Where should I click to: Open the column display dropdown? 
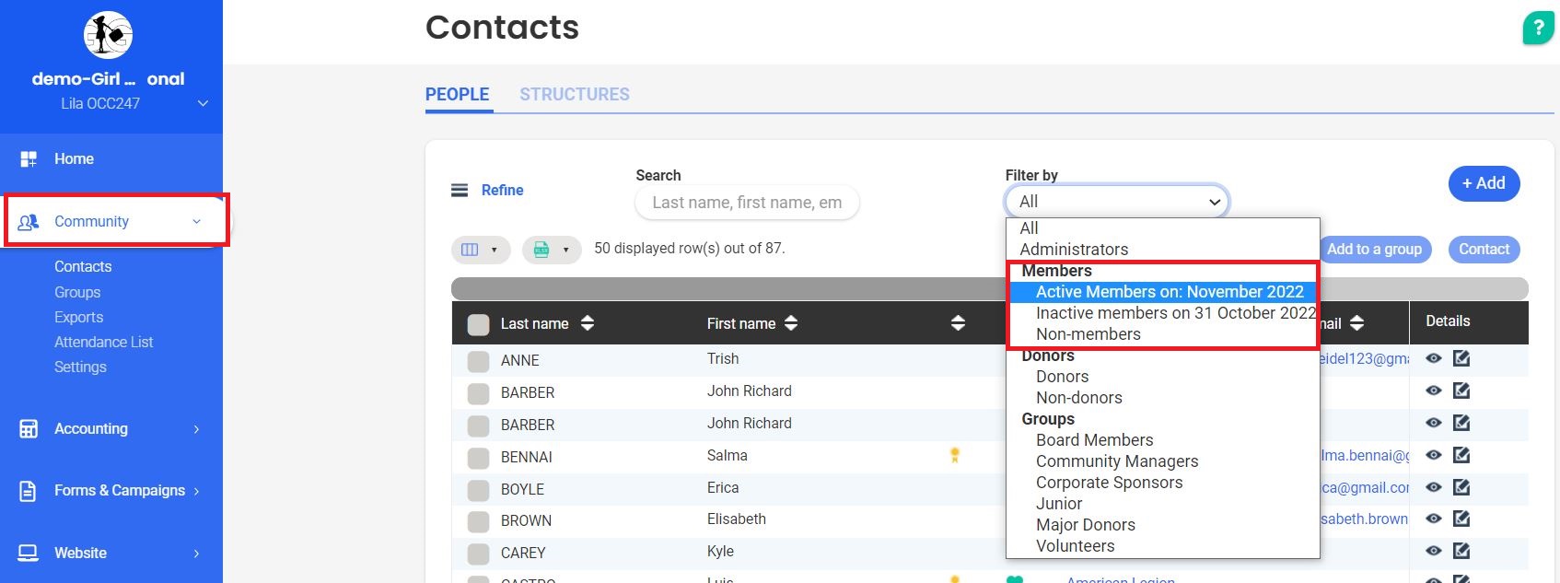(x=481, y=250)
